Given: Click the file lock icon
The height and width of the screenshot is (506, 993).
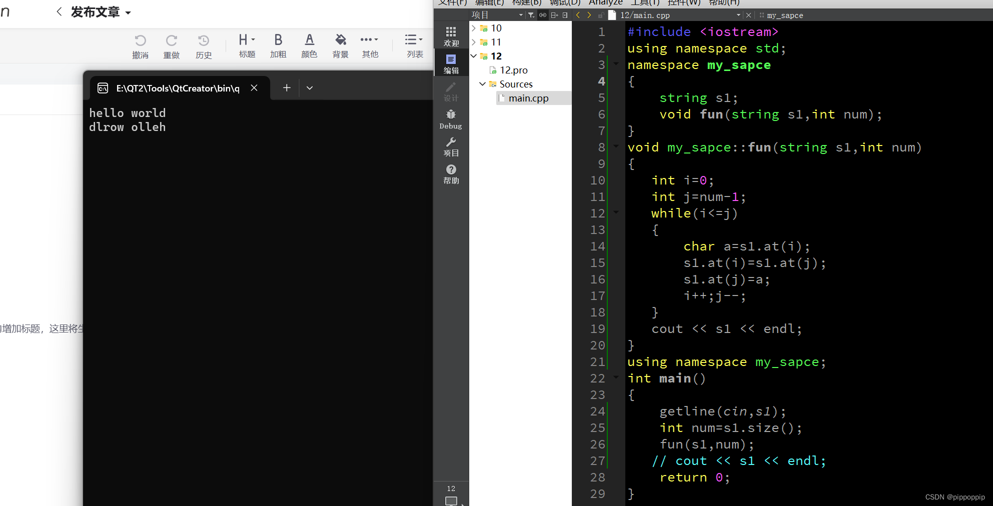Looking at the screenshot, I should click(600, 15).
